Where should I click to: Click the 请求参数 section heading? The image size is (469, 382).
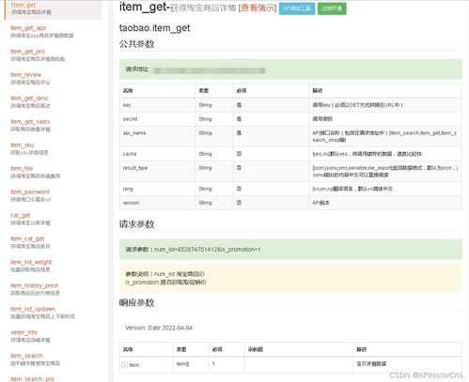tap(136, 224)
